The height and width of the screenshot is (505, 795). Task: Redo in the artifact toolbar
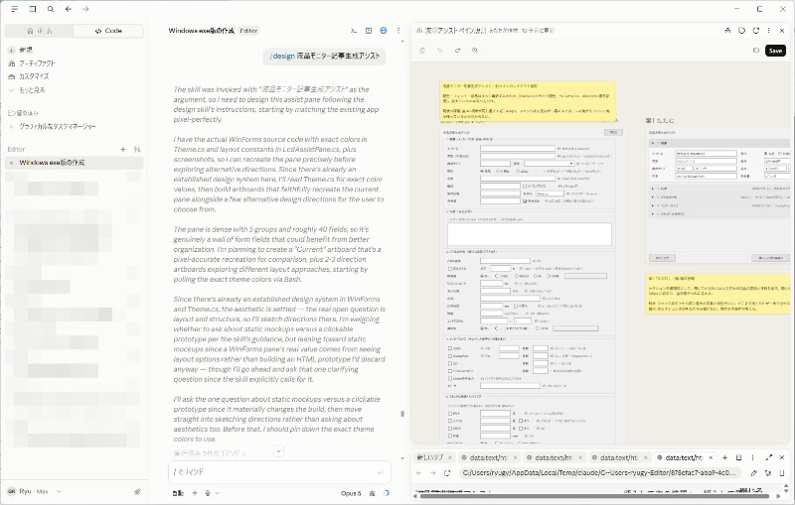click(457, 51)
